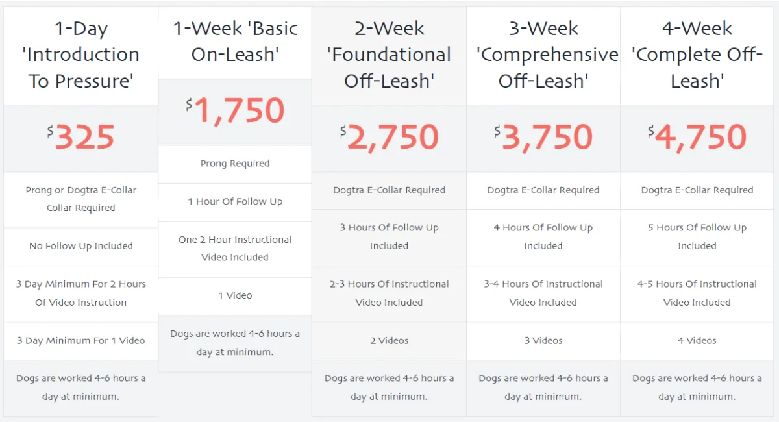Click the 4-Week 'Complete Off-Leash' heading

tap(697, 55)
